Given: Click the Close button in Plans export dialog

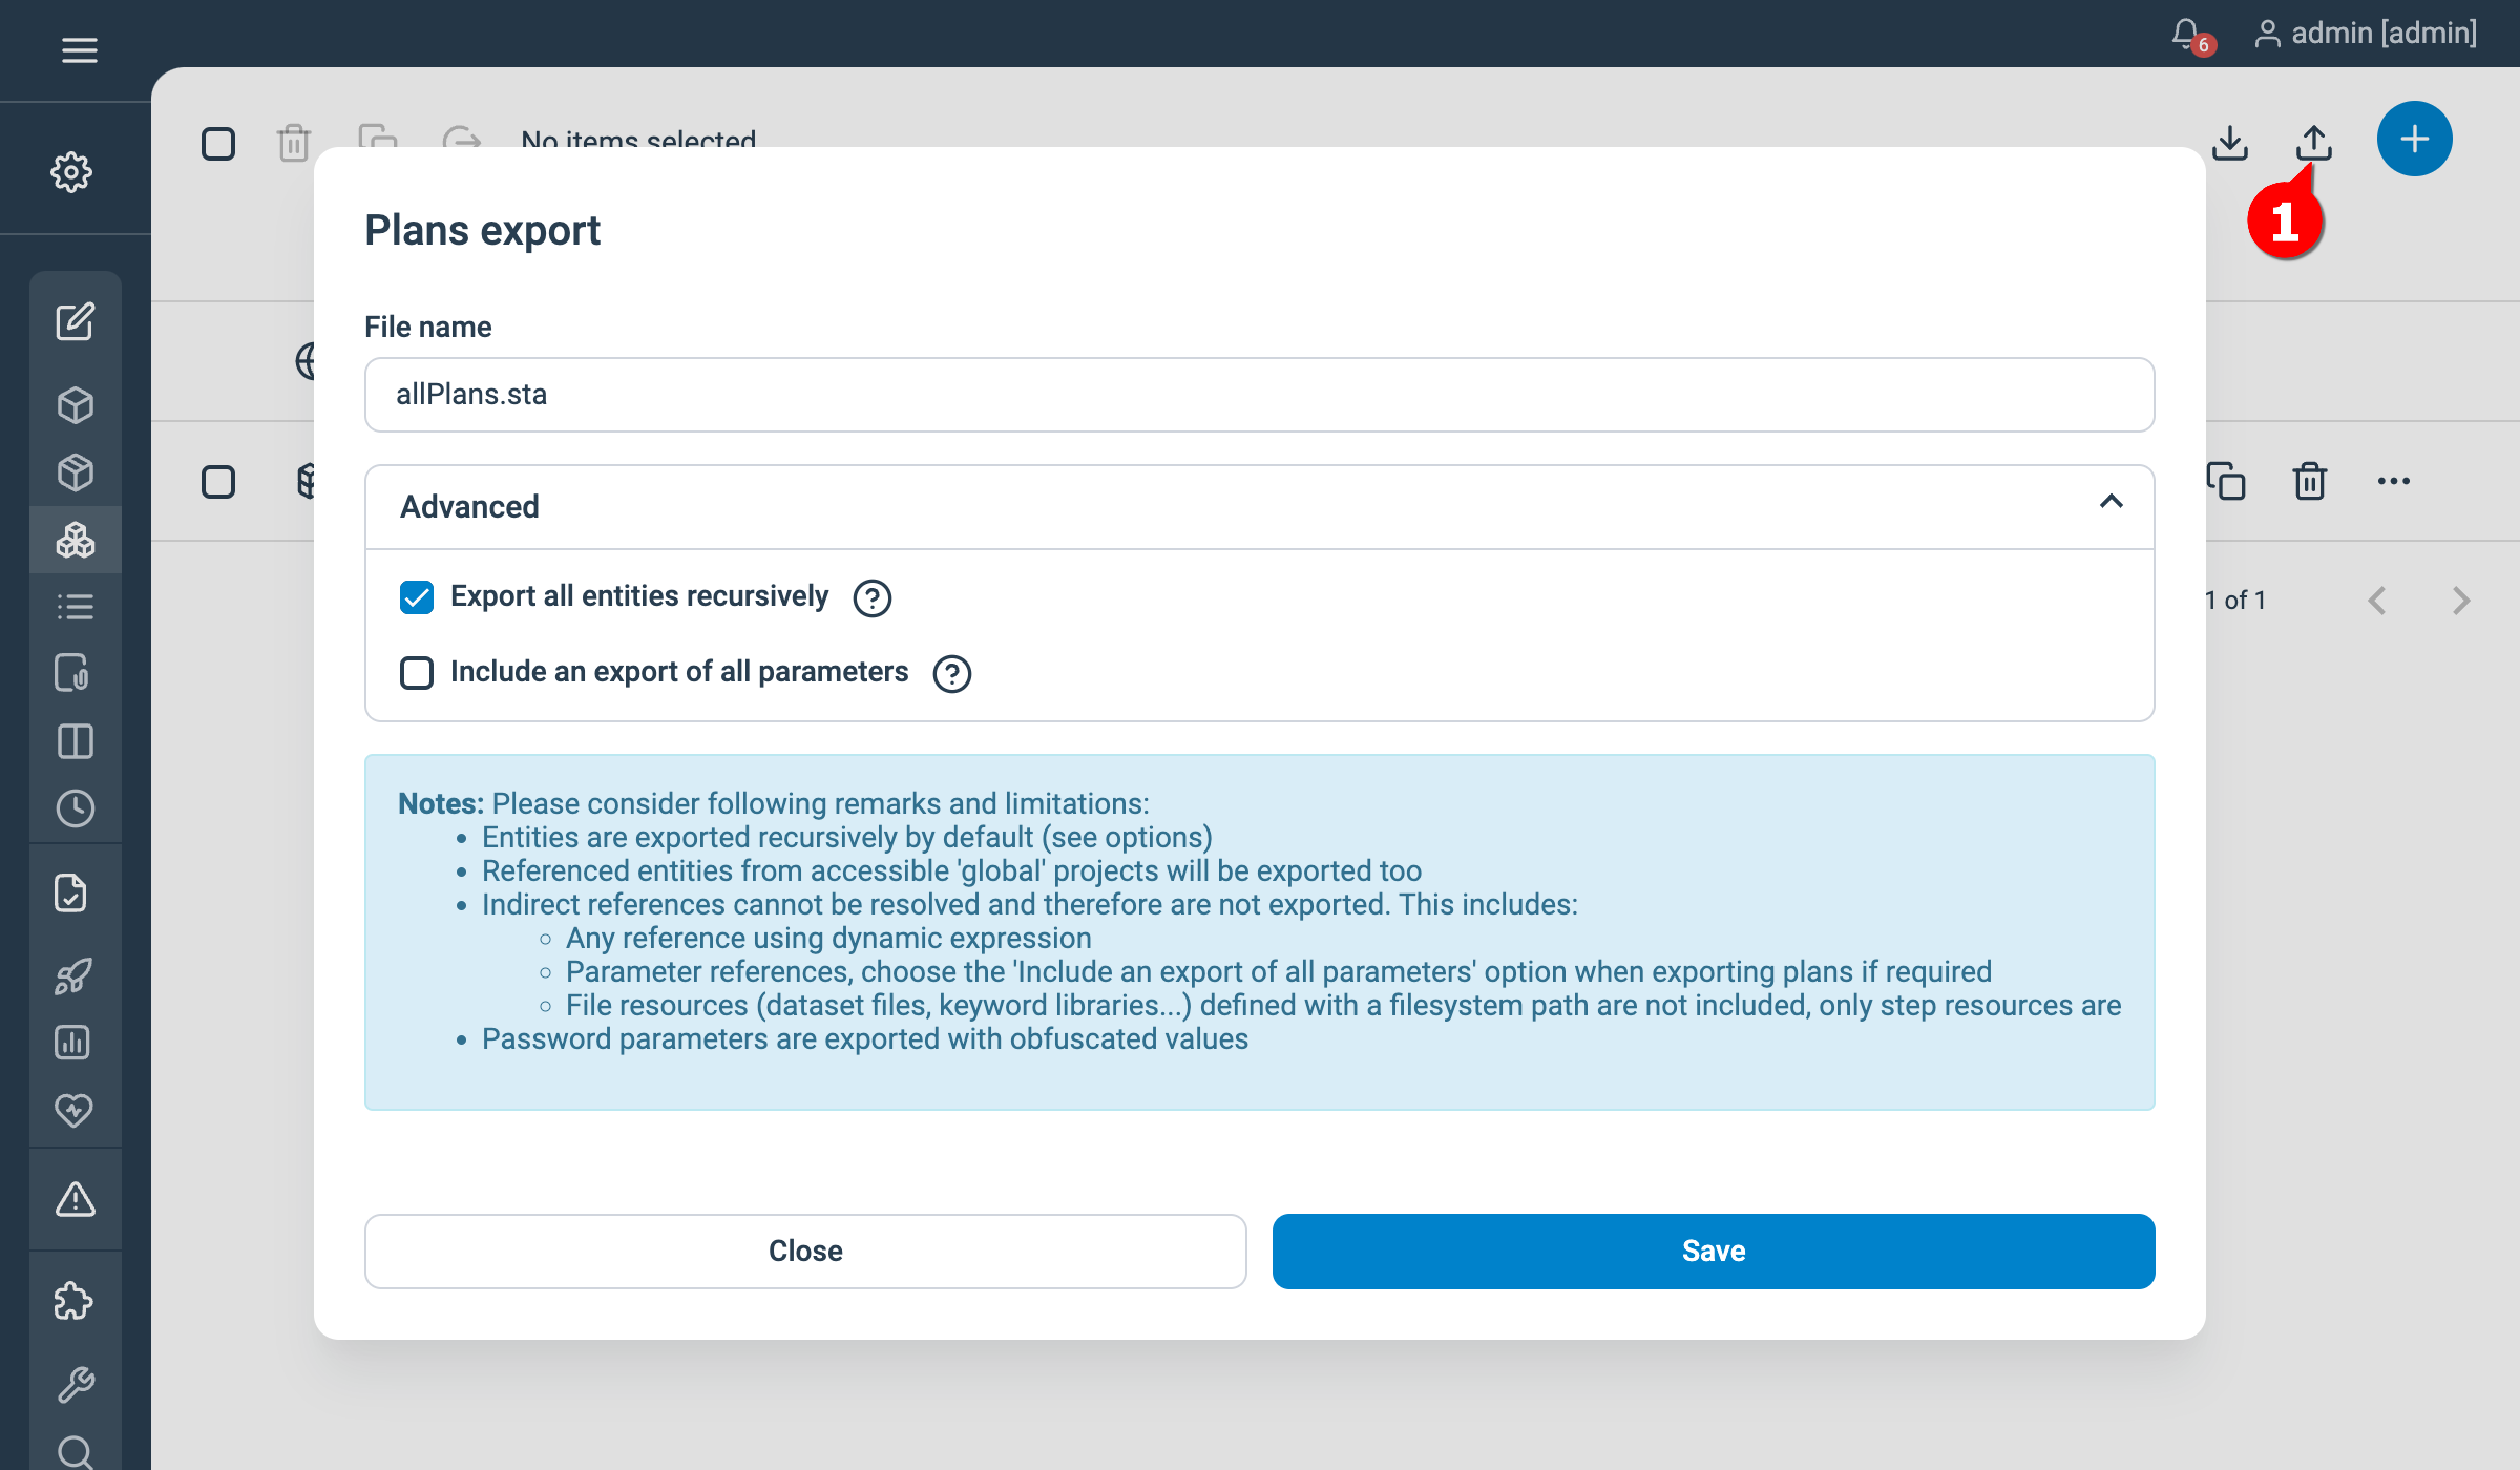Looking at the screenshot, I should (x=805, y=1250).
